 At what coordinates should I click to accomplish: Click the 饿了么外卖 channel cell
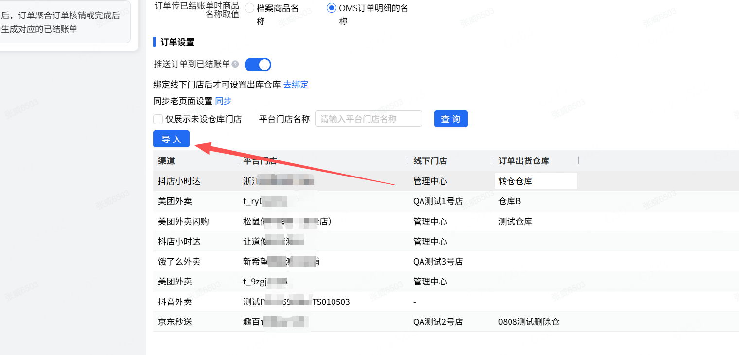click(179, 262)
